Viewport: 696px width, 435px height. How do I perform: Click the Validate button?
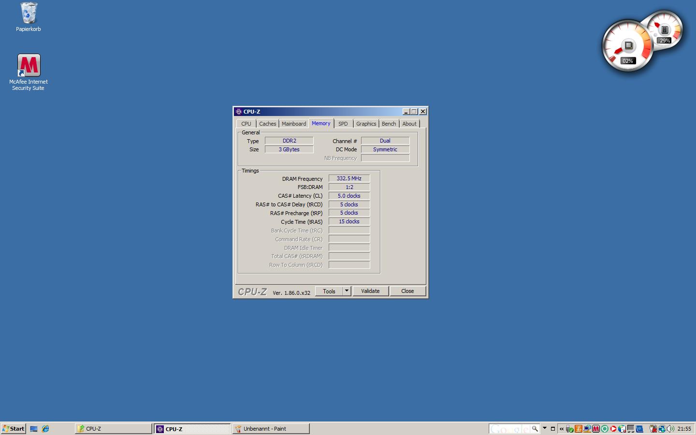(x=370, y=291)
